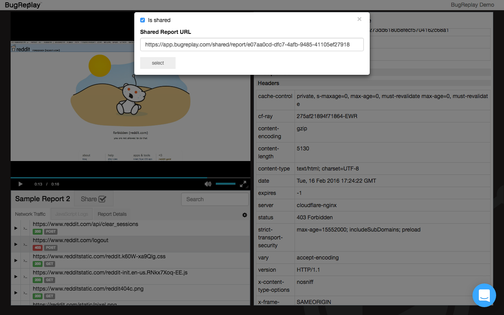Click the 200 badge on the reddit404c.png row
This screenshot has height=315, width=504.
[38, 296]
